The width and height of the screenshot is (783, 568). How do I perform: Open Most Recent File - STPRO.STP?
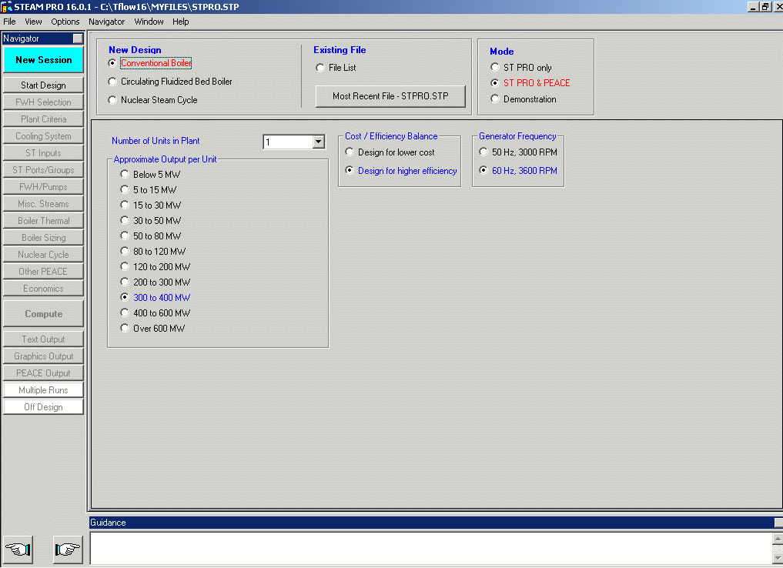tap(390, 96)
